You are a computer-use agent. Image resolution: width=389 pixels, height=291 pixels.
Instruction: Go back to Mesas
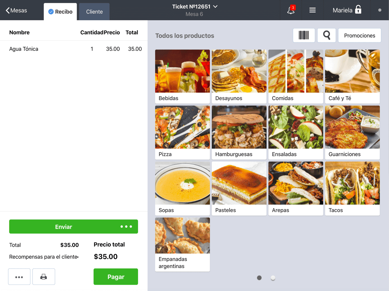[16, 10]
